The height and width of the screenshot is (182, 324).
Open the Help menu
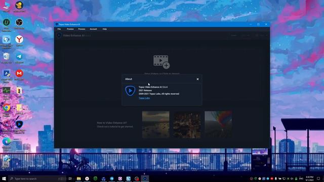105,29
